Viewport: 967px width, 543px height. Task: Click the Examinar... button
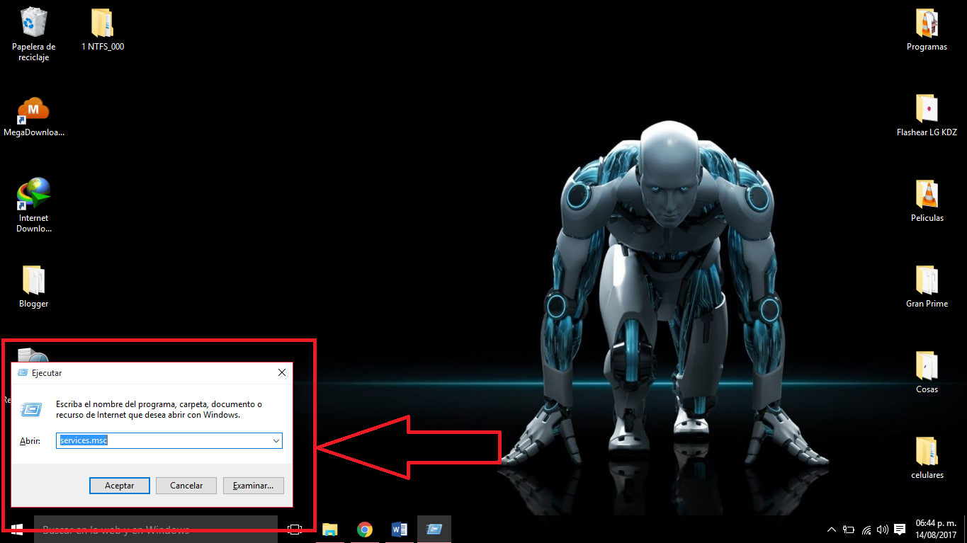tap(254, 486)
